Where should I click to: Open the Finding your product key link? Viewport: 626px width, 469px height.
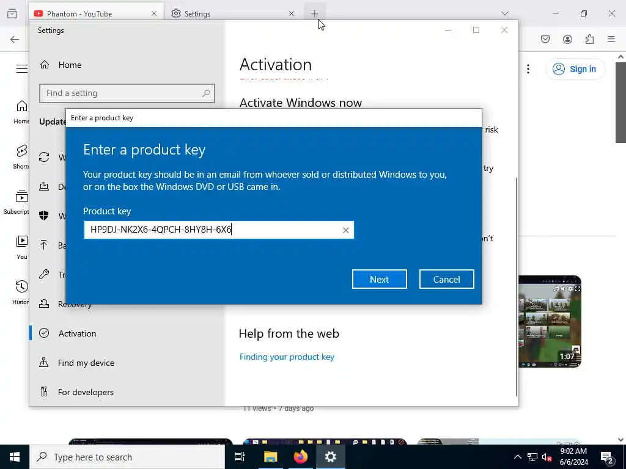coord(287,357)
